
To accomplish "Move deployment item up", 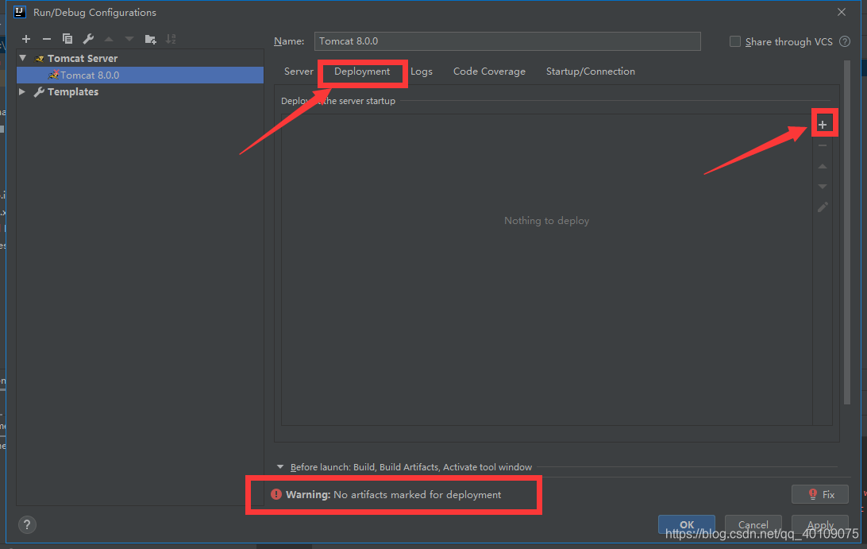I will pyautogui.click(x=823, y=166).
